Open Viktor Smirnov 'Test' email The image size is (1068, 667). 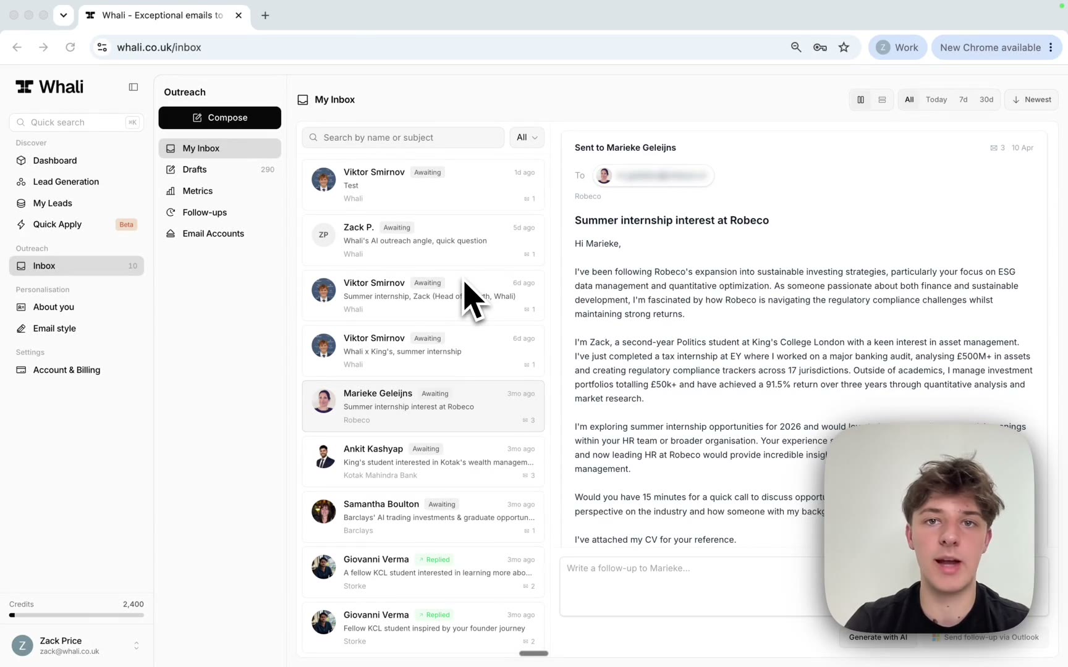tap(423, 185)
